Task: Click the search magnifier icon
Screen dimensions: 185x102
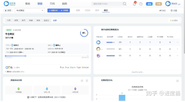Action: click(124, 4)
